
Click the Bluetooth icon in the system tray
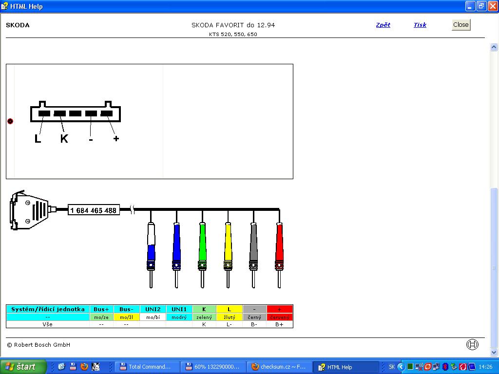445,367
